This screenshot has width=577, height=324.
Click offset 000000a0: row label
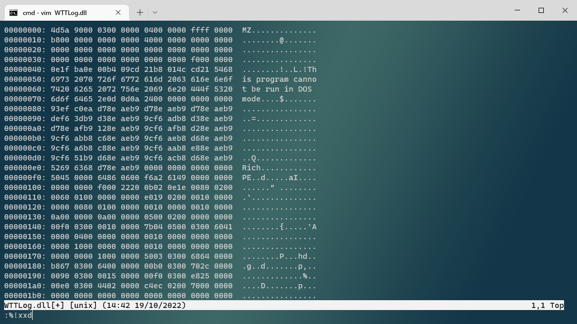point(25,128)
